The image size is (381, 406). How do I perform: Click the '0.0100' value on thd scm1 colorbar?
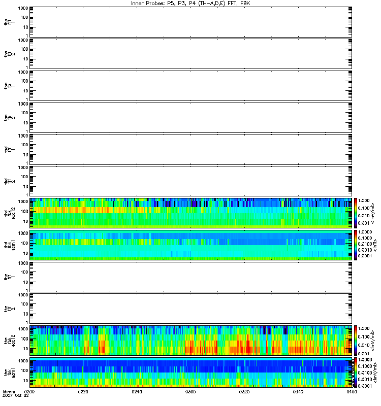(365, 244)
